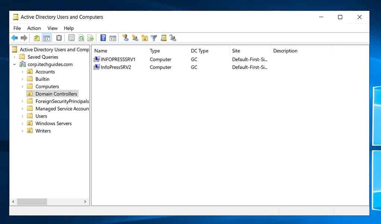Expand the Windows Servers OU
Image resolution: width=381 pixels, height=224 pixels.
[x=22, y=124]
